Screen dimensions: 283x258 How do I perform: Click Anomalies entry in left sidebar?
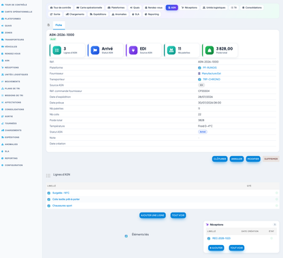pos(10,144)
